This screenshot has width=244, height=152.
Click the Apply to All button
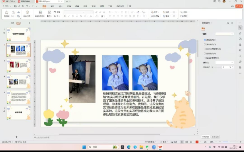point(206,137)
